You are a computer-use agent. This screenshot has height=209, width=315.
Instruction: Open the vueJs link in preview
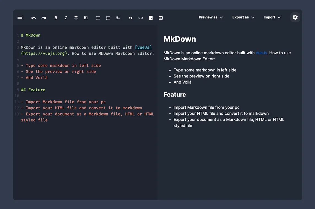[x=261, y=53]
